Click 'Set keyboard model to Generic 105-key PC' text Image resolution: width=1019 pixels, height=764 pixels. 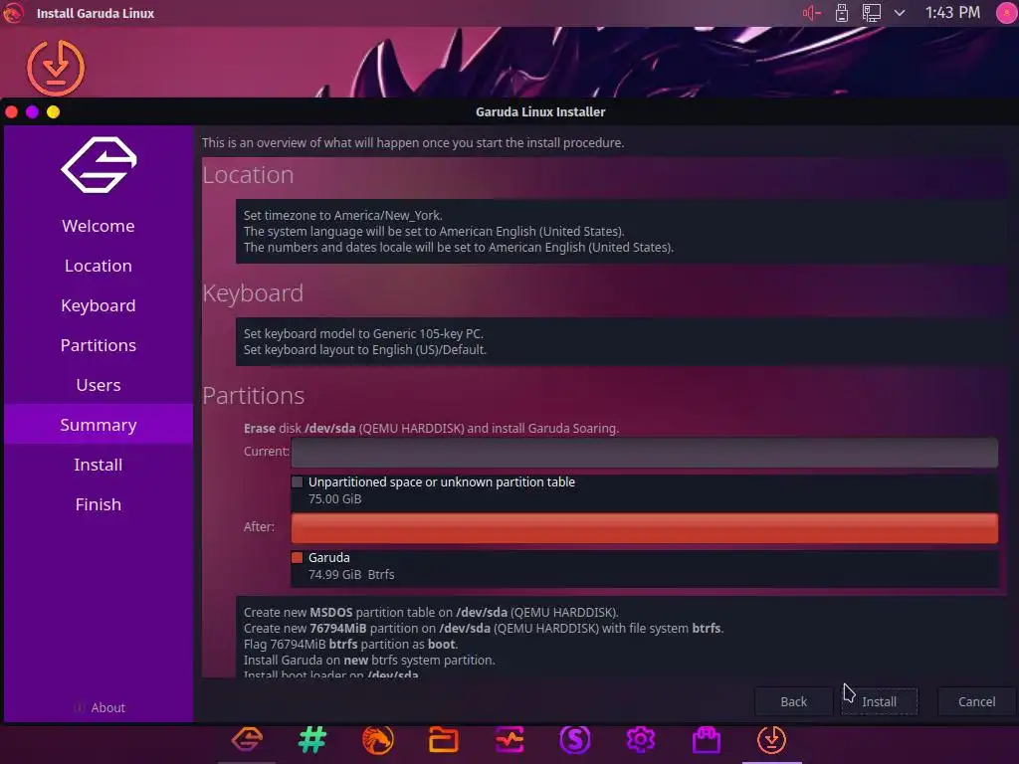(363, 333)
